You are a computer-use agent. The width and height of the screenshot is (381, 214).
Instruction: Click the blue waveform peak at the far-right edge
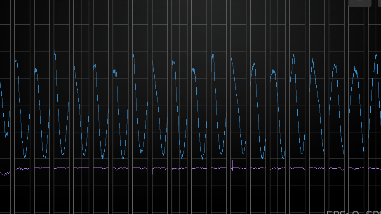(376, 56)
